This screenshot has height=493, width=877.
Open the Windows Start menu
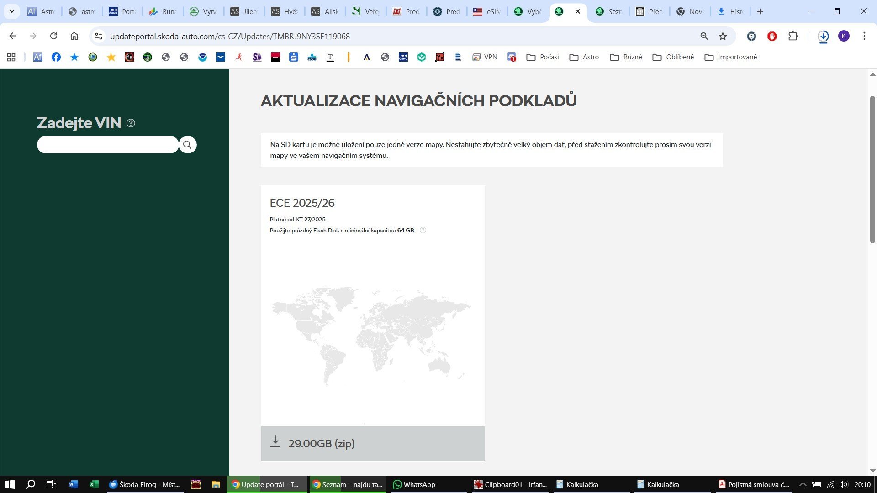tap(10, 484)
